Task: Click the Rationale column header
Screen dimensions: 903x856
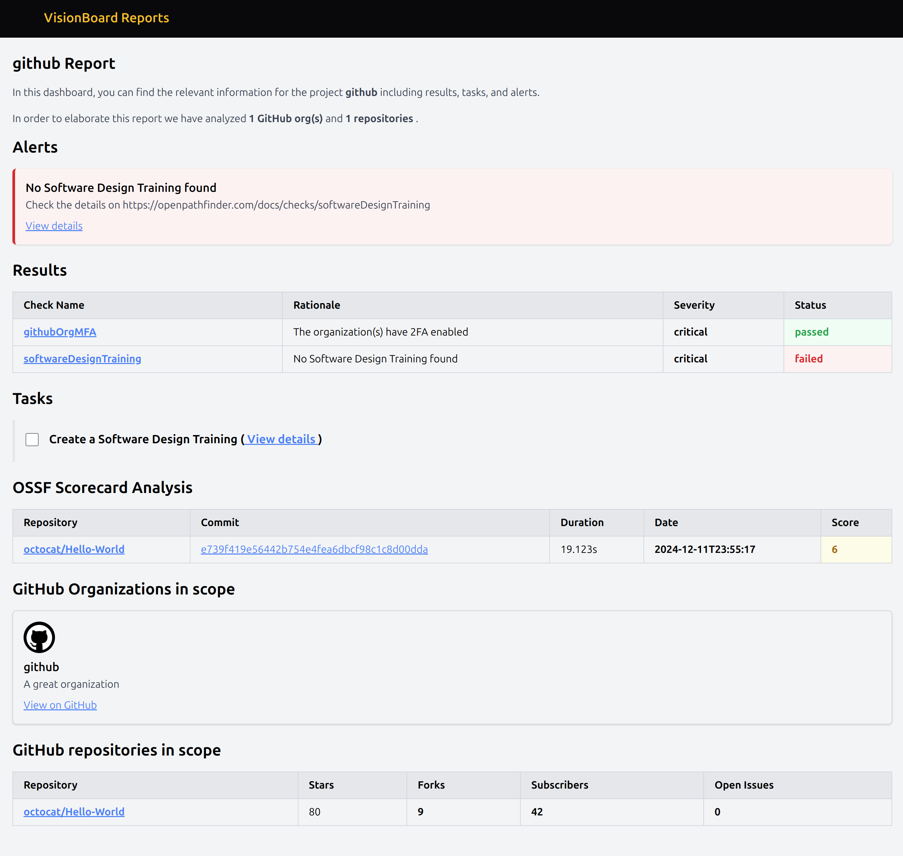Action: click(x=472, y=305)
